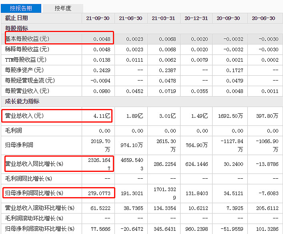This screenshot has height=234, width=283.
Task: Click the 归母净利润滚动环比增长(%) row label
Action: click(40, 229)
